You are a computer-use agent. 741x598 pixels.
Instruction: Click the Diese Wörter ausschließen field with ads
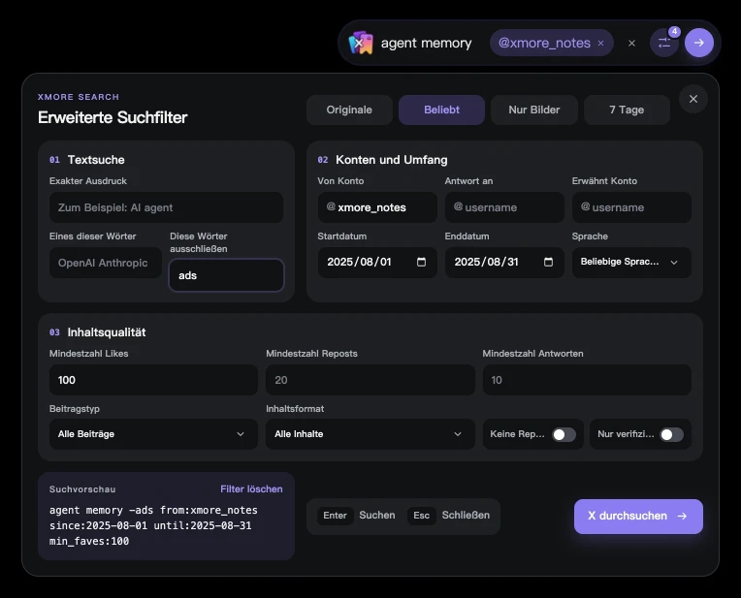pos(226,275)
